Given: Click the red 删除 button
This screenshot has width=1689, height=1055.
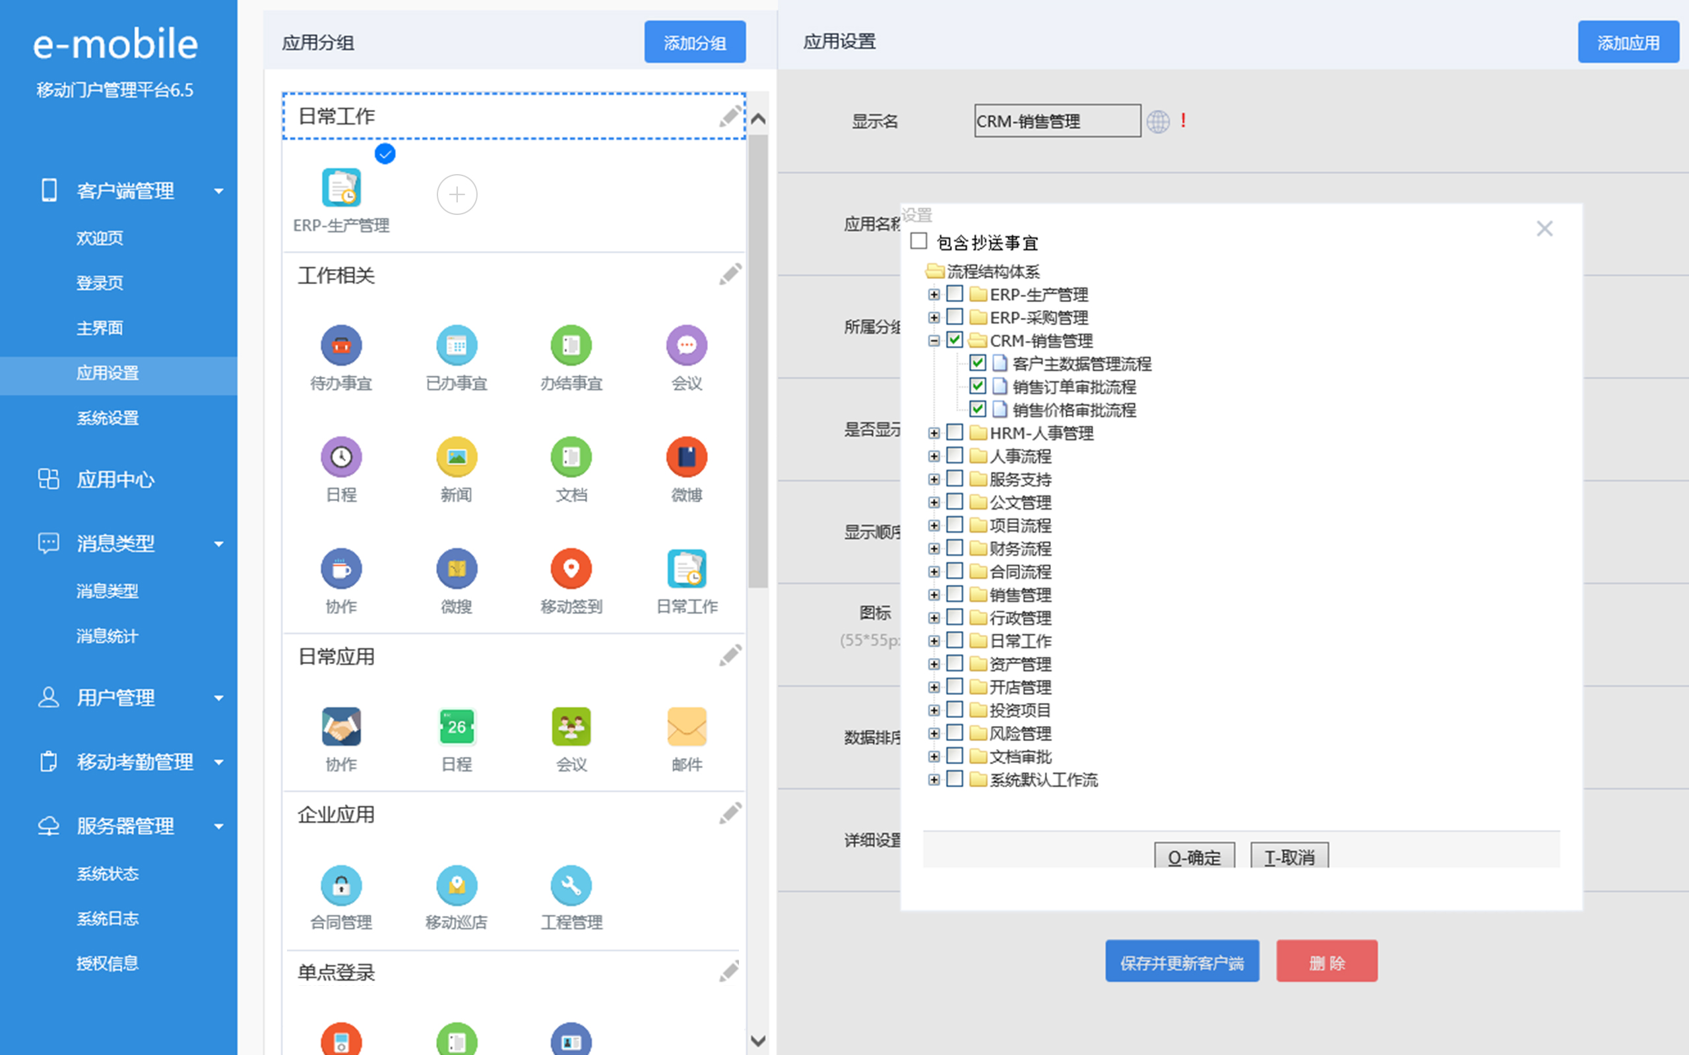Looking at the screenshot, I should point(1327,961).
